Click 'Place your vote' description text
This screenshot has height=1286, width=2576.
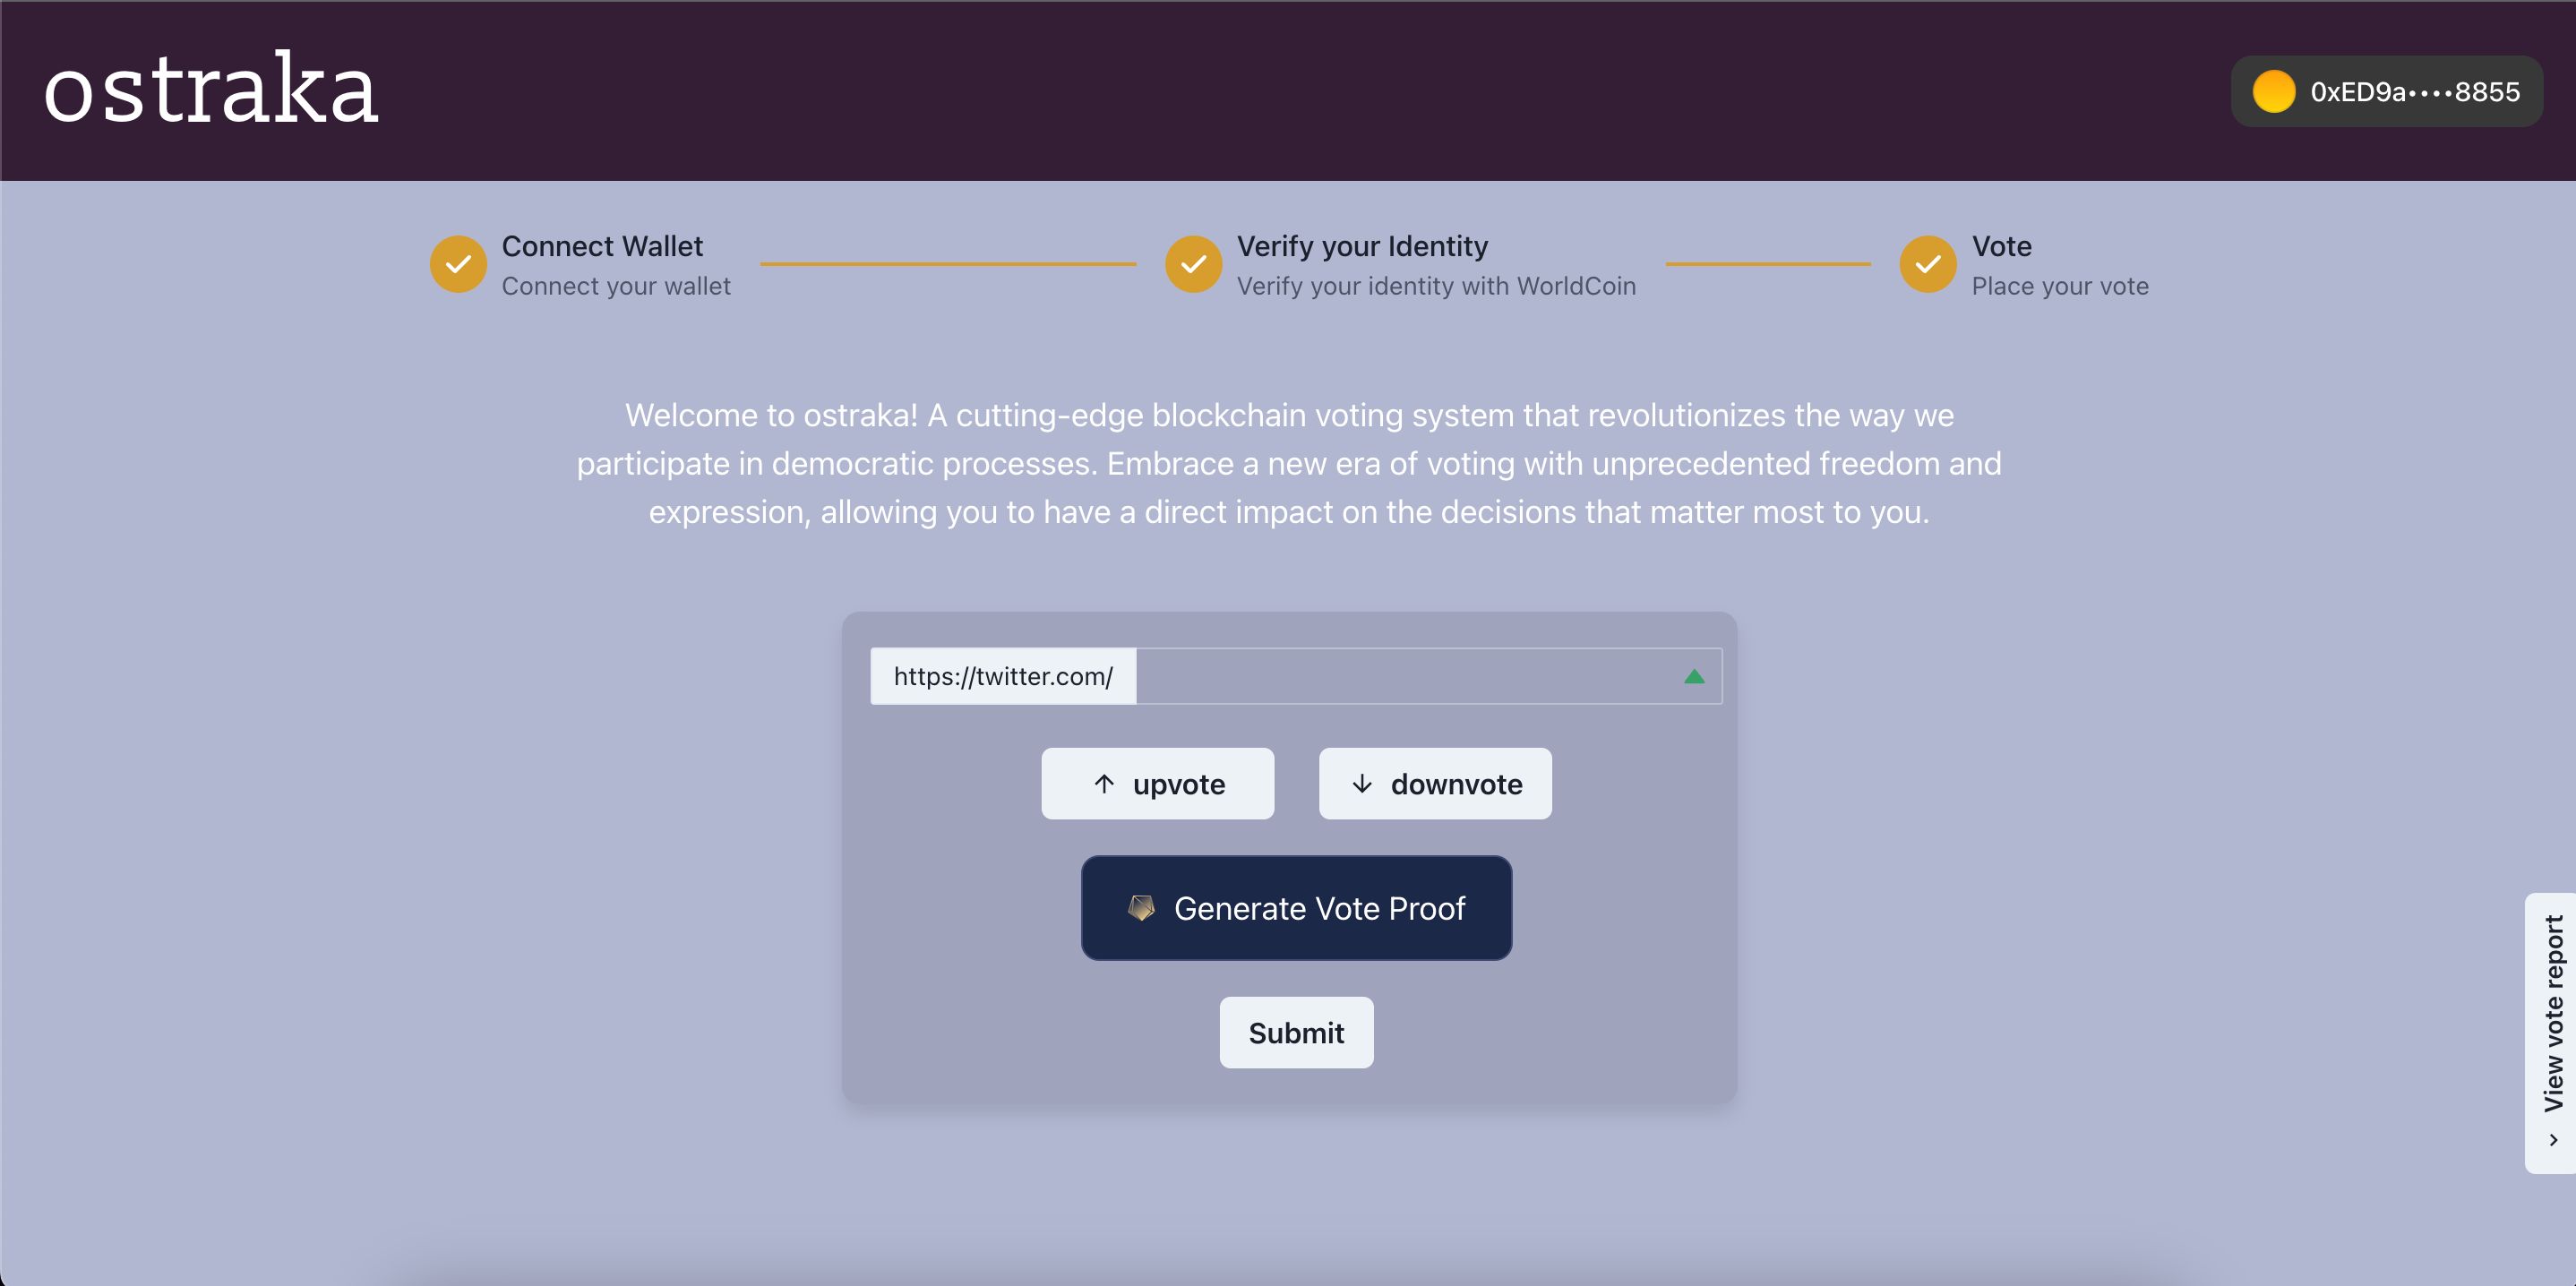[2060, 286]
